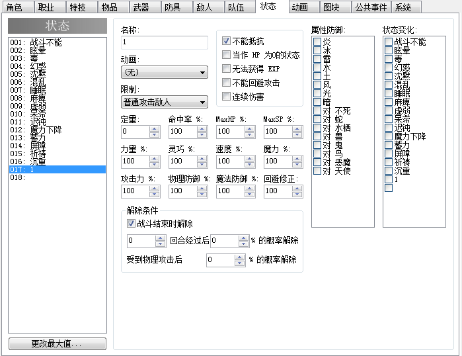Increase MaxHP % with up spinner arrow
The height and width of the screenshot is (356, 462).
pos(250,129)
